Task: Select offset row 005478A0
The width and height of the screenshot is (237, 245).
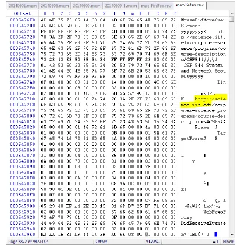Action: (x=23, y=172)
